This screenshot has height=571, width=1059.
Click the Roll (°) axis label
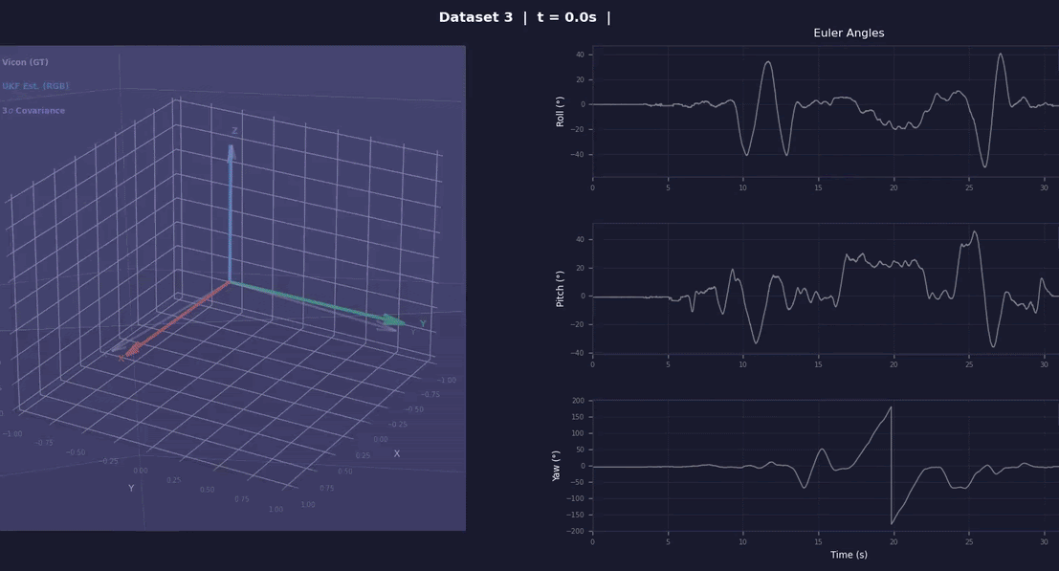pyautogui.click(x=561, y=112)
